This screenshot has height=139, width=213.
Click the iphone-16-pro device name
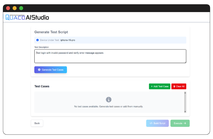[68, 40]
